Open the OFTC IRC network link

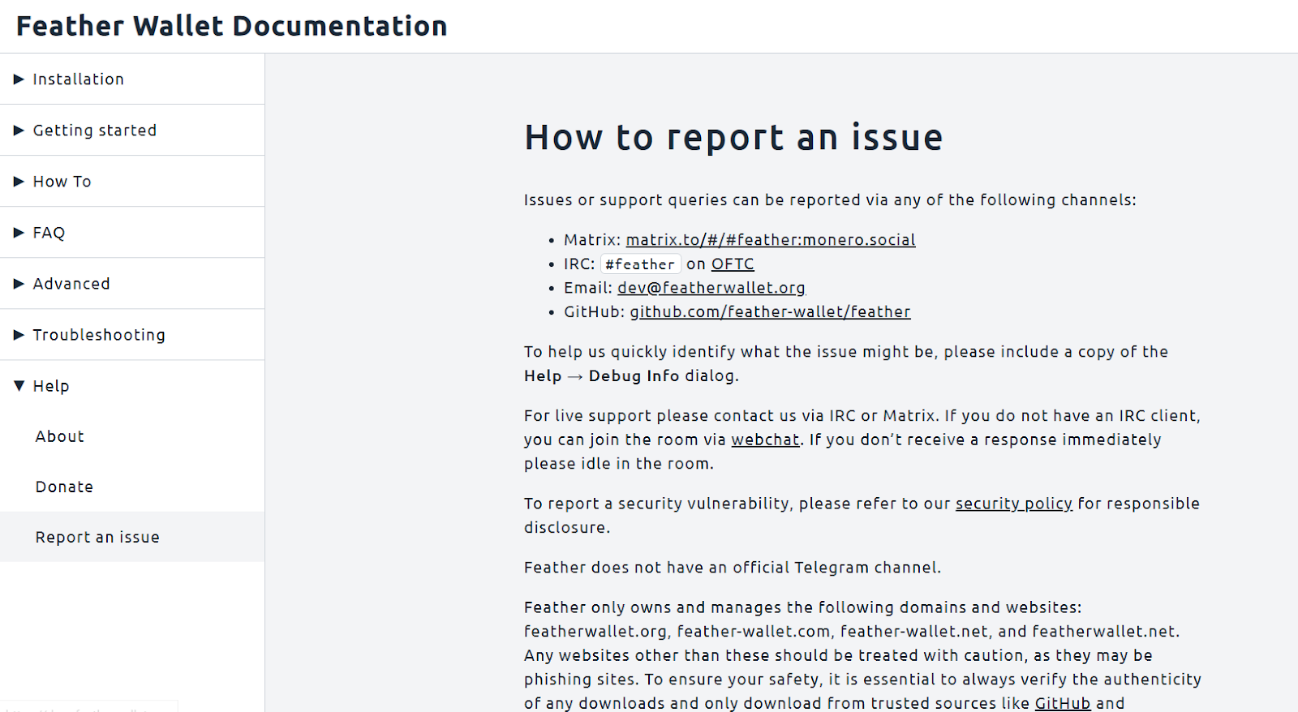(733, 264)
